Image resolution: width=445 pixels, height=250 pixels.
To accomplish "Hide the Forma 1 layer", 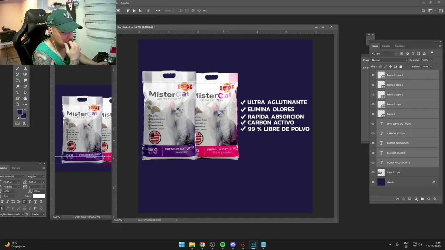I will click(x=373, y=114).
